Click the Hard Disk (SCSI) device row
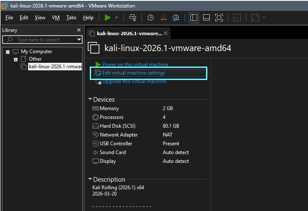Screen dimensions: 308x211 tap(149, 126)
